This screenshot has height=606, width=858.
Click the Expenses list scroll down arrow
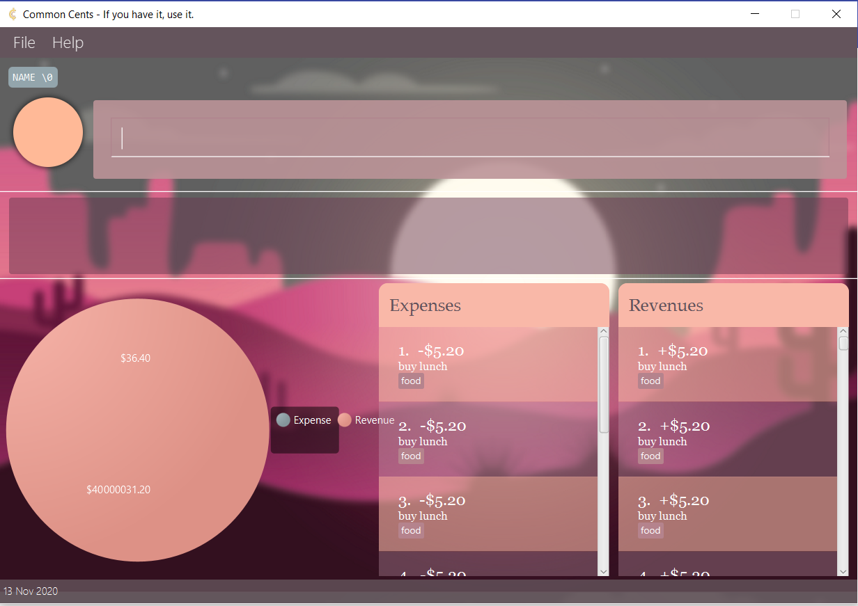(604, 571)
